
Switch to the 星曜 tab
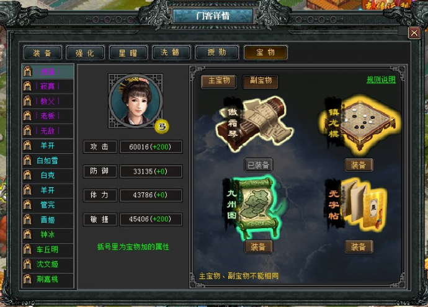coord(128,52)
